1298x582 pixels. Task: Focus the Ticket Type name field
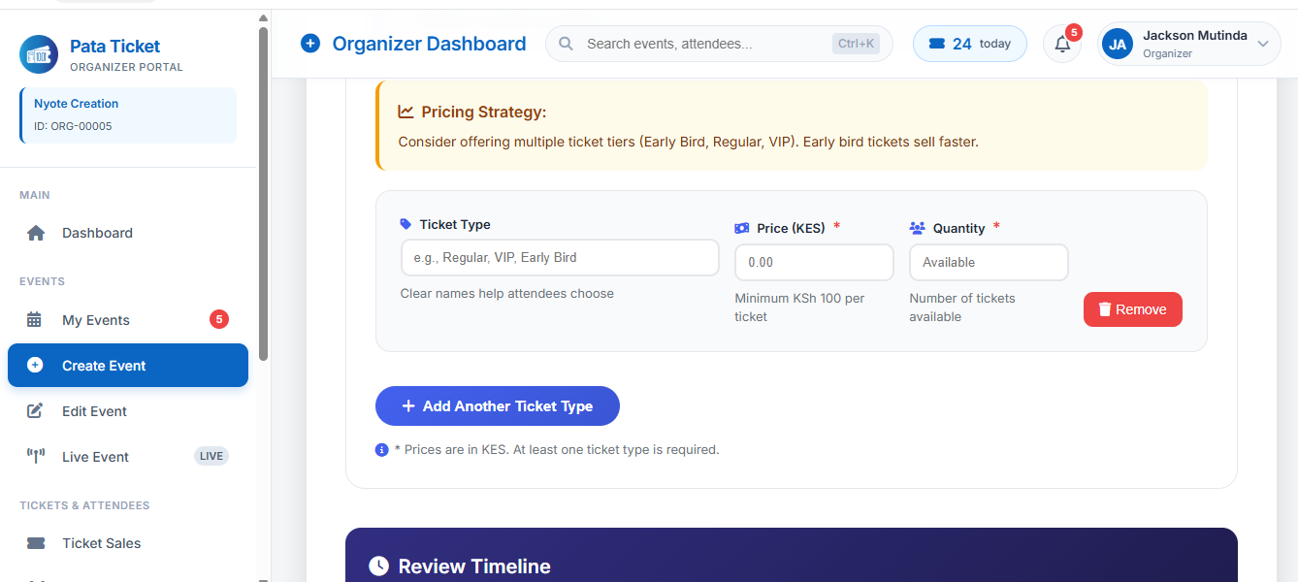(560, 258)
